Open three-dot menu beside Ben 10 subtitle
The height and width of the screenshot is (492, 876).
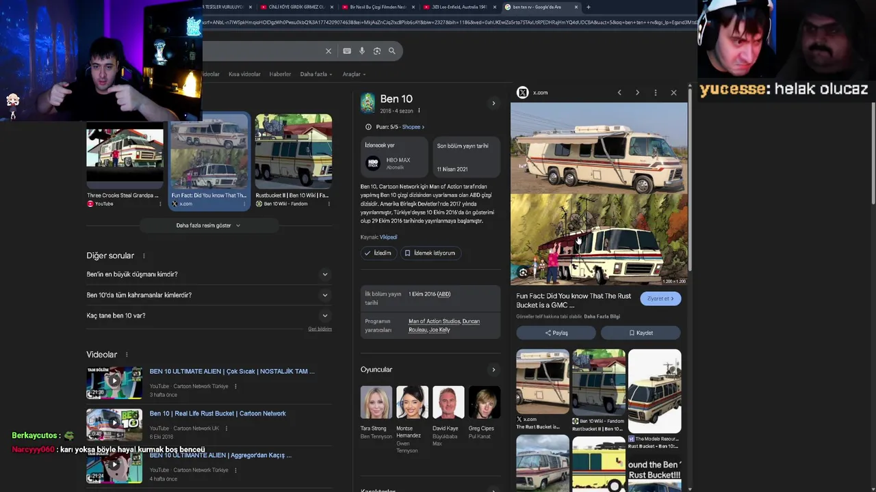pyautogui.click(x=419, y=111)
